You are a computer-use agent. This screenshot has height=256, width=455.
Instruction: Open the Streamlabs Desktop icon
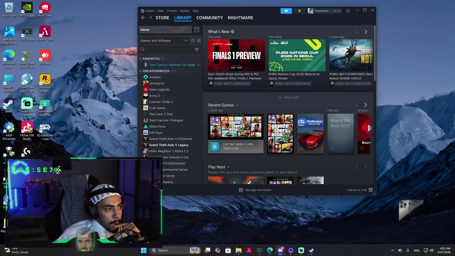pos(27,107)
